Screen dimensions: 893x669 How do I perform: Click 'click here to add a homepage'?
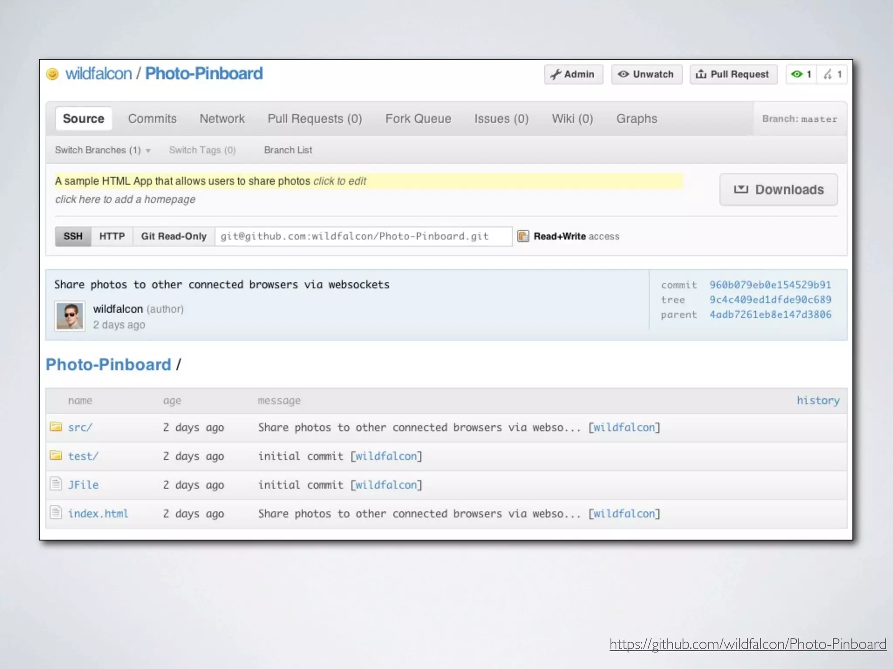(x=125, y=199)
